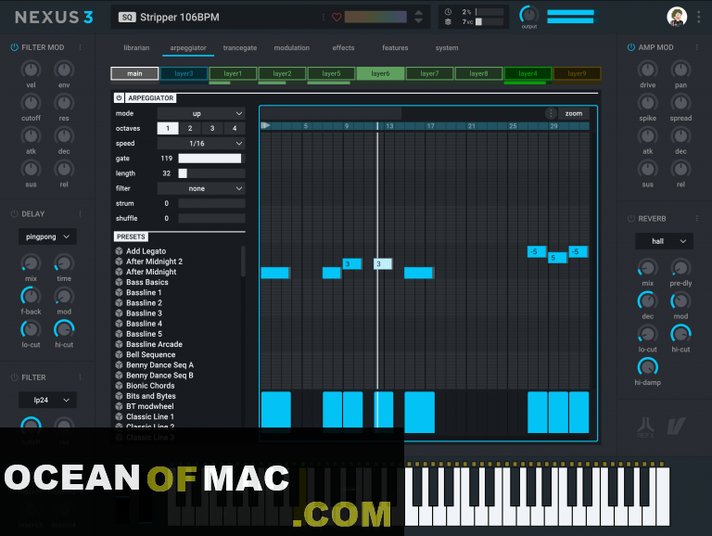Toggle the Arpeggiator power button
This screenshot has height=536, width=712.
coord(119,97)
